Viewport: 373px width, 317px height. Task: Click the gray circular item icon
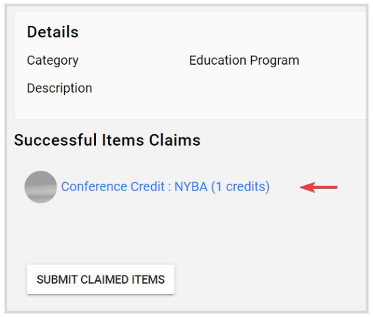click(x=41, y=187)
